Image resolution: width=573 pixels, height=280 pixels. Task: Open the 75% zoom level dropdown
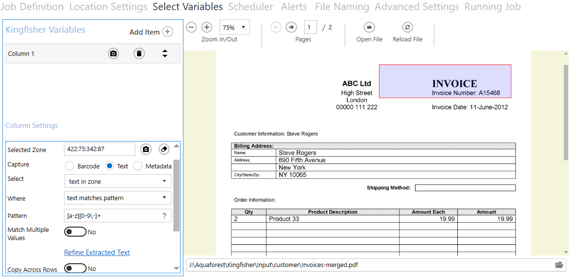coord(234,27)
